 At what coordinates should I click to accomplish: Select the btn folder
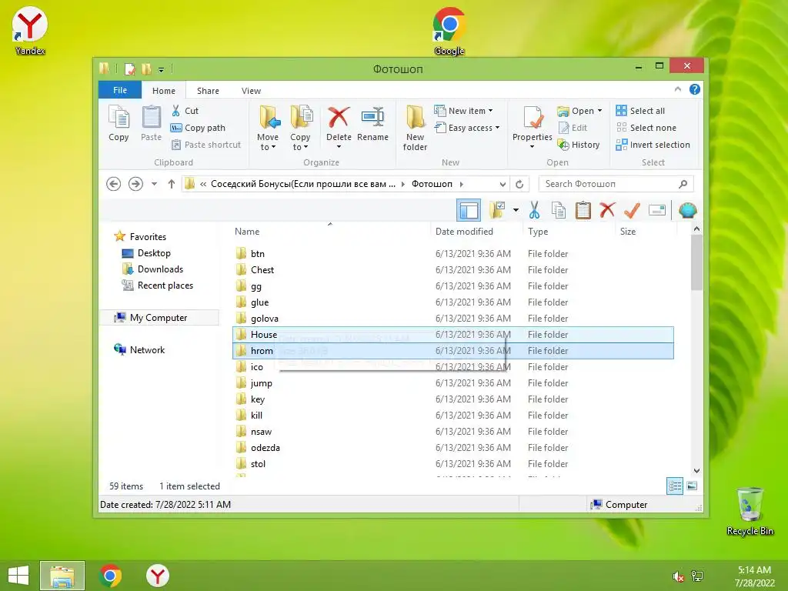click(x=452, y=254)
